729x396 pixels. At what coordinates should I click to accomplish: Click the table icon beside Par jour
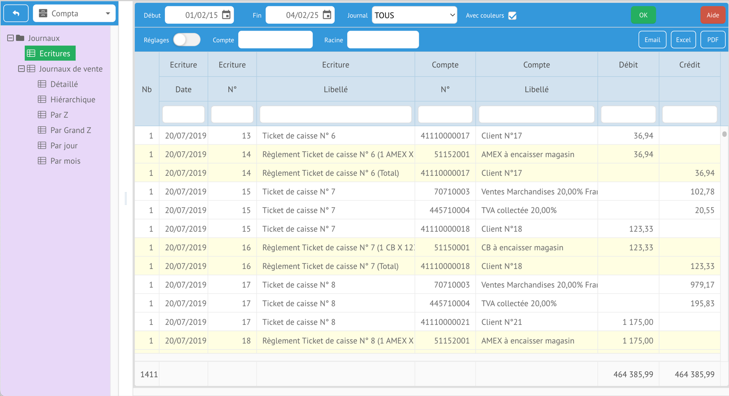(x=42, y=145)
